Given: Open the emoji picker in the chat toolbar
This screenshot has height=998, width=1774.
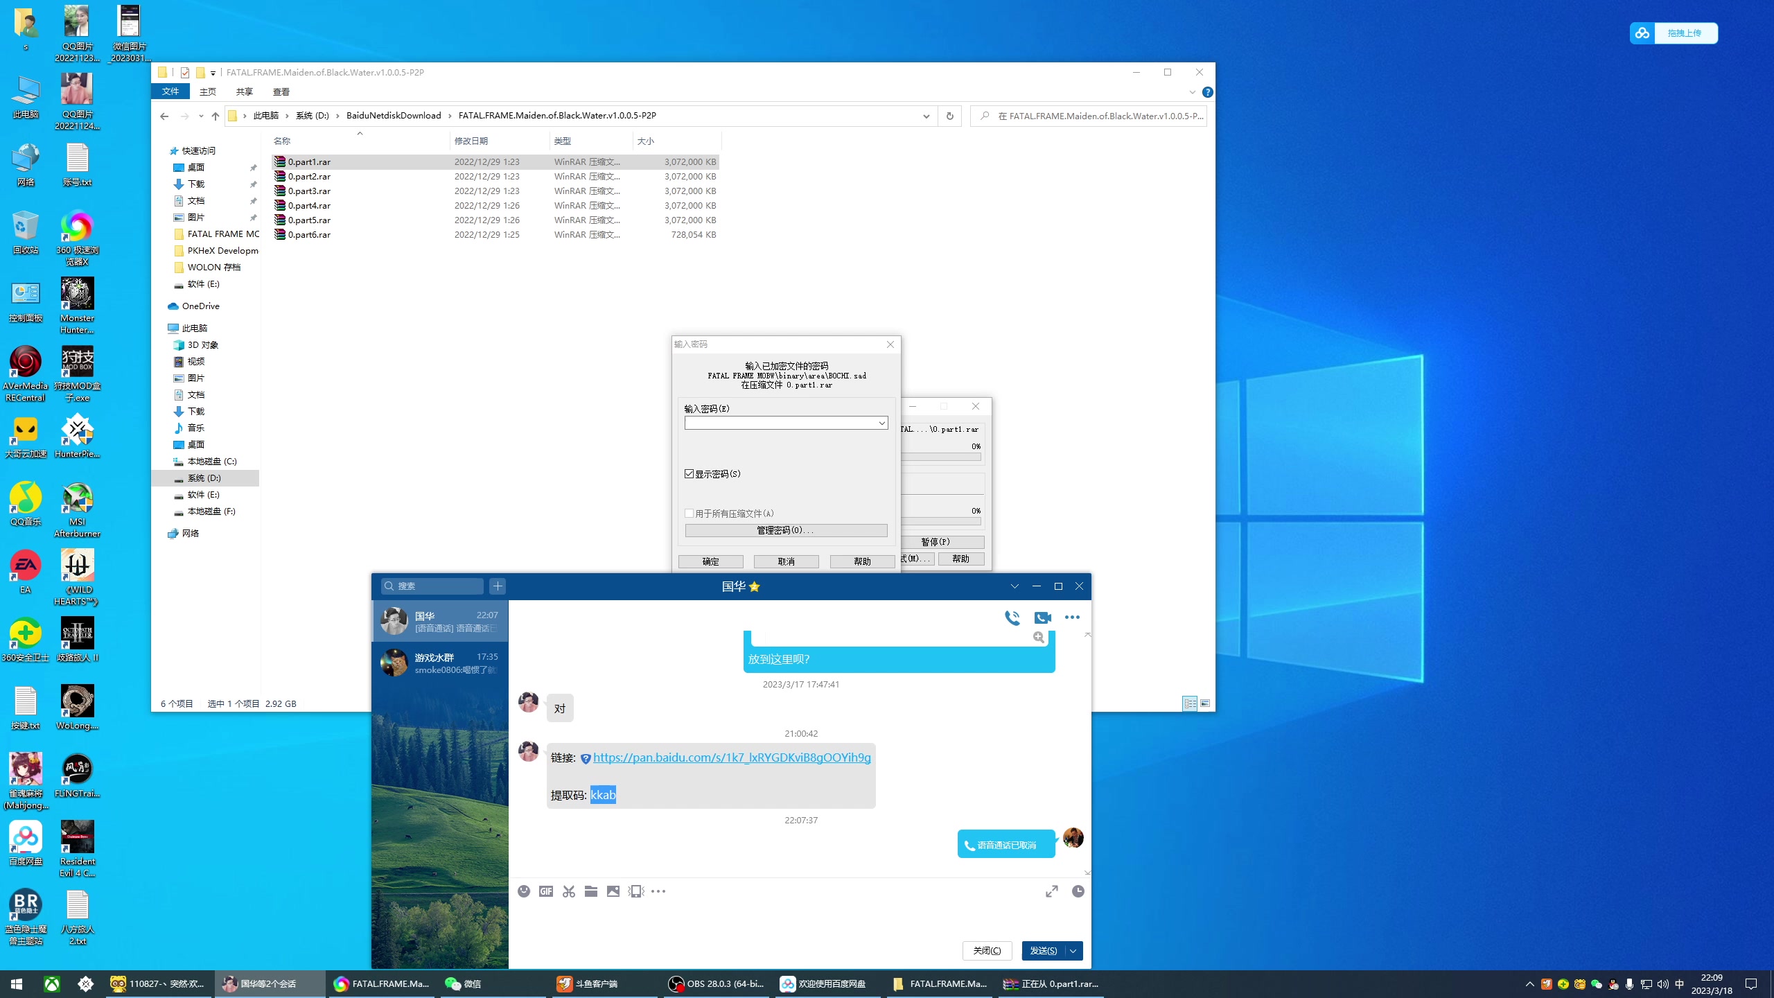Looking at the screenshot, I should (x=524, y=891).
